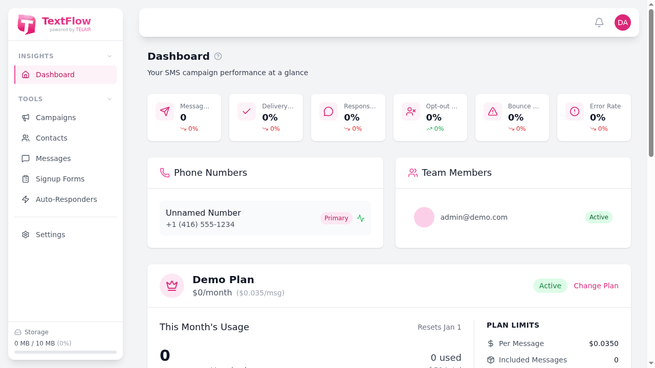Click the DA profile avatar
Image resolution: width=655 pixels, height=368 pixels.
coord(622,22)
